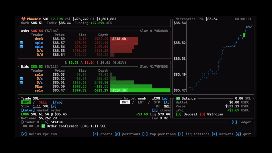This screenshot has height=153, width=272.
Task: Click Vol $476,249 value
Action: point(80,19)
